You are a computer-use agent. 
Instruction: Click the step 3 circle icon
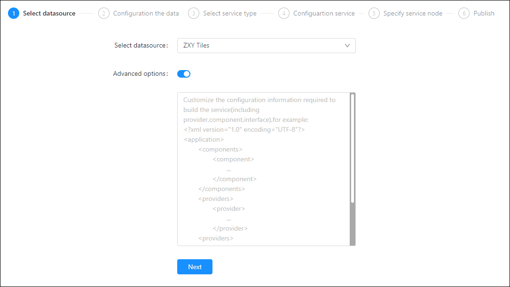click(x=194, y=13)
